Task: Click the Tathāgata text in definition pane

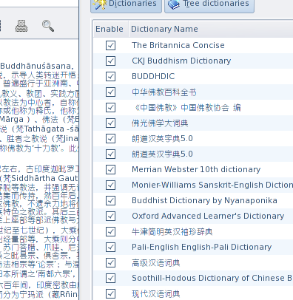Action: (x=44, y=129)
